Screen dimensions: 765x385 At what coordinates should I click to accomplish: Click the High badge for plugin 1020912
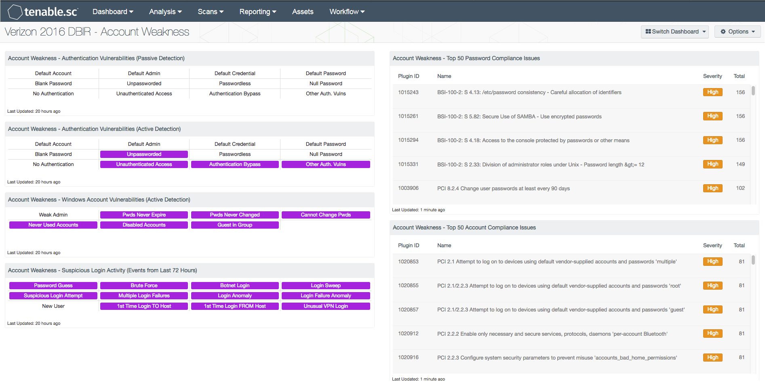712,334
